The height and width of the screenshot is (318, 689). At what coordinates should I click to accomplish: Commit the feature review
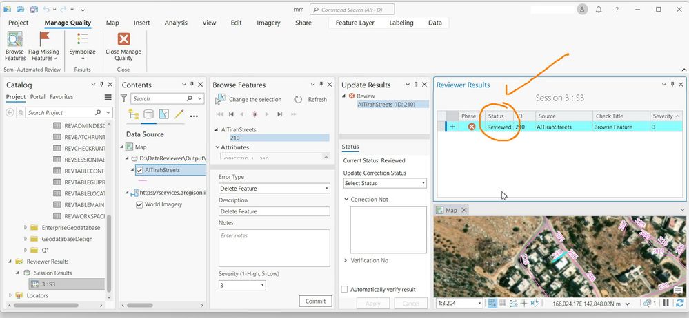click(x=315, y=301)
